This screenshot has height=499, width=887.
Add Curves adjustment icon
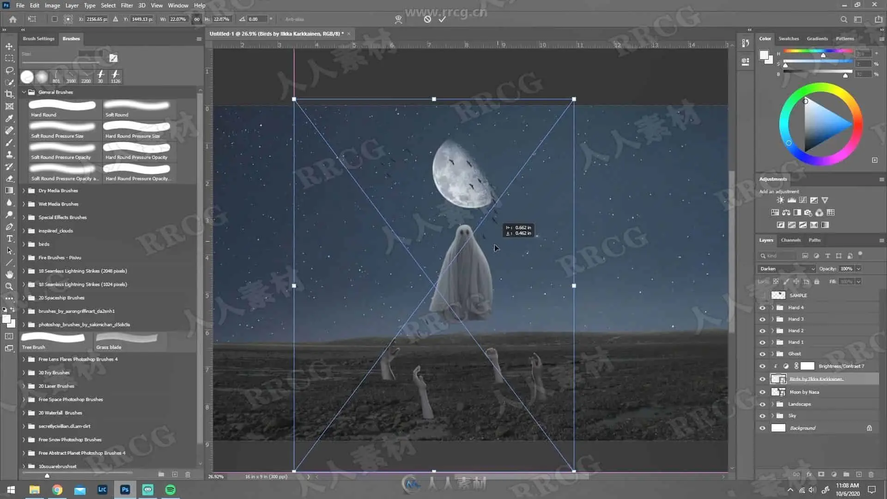[x=803, y=200]
